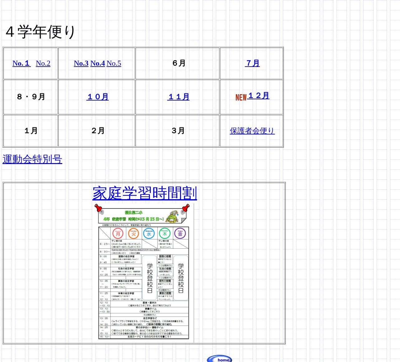Open the No.2 newsletter link
This screenshot has width=400, height=362.
point(43,63)
